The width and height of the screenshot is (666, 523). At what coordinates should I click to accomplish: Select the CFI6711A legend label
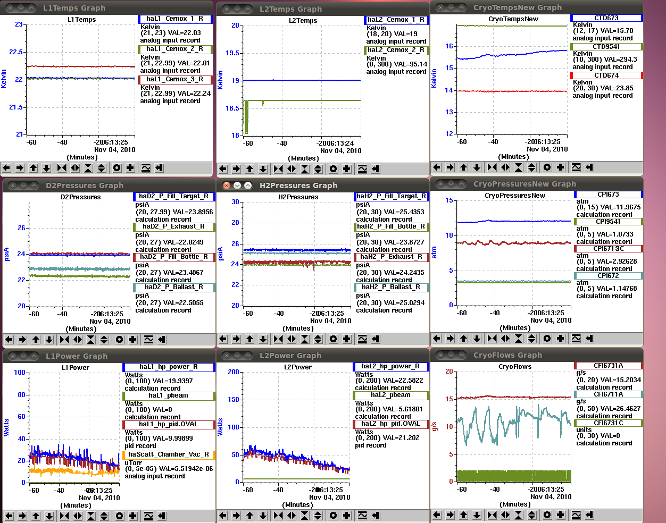609,394
